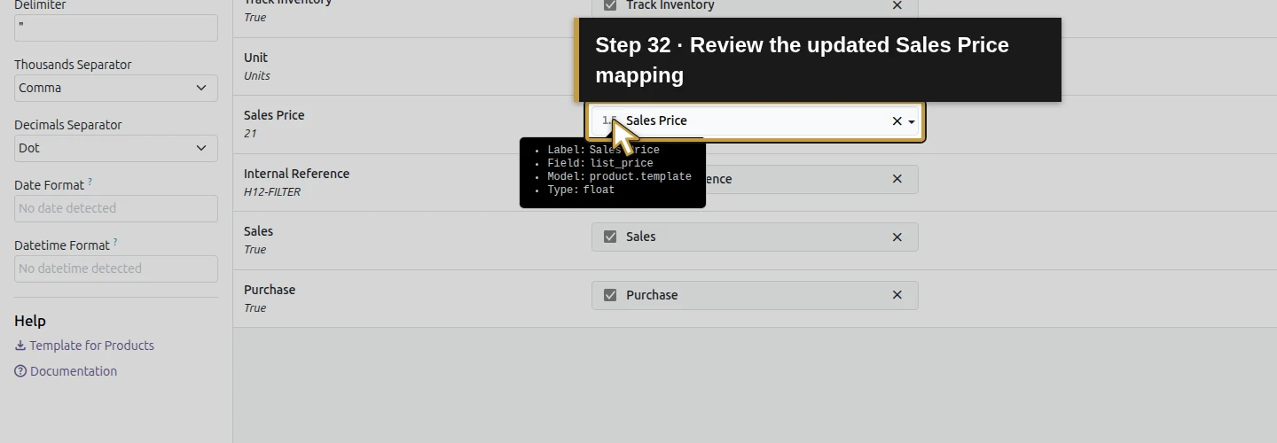This screenshot has width=1277, height=443.
Task: Click the checkbox icon in Purchase mapping
Action: coord(610,295)
